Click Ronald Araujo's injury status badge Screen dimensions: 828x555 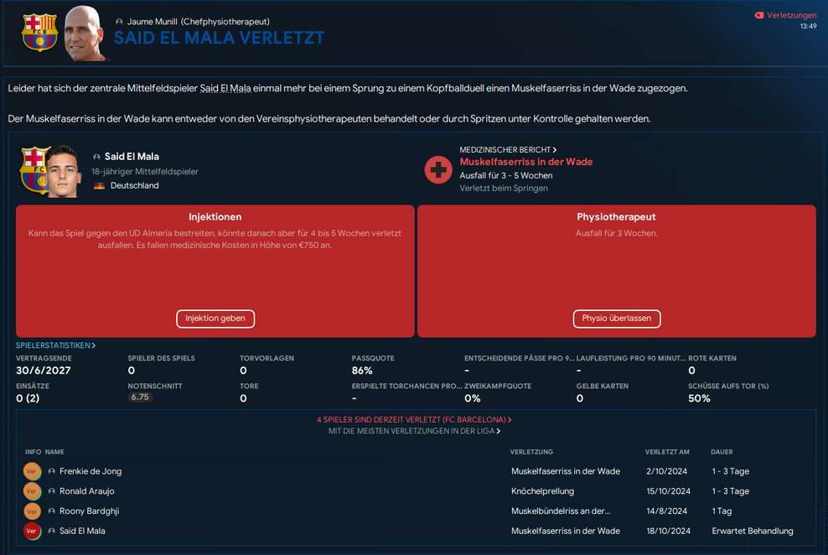tap(32, 491)
